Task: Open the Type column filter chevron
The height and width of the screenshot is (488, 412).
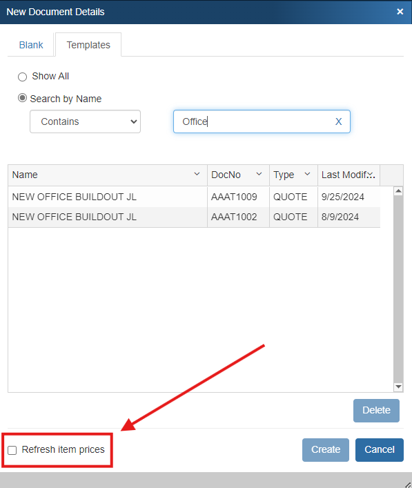Action: tap(307, 174)
